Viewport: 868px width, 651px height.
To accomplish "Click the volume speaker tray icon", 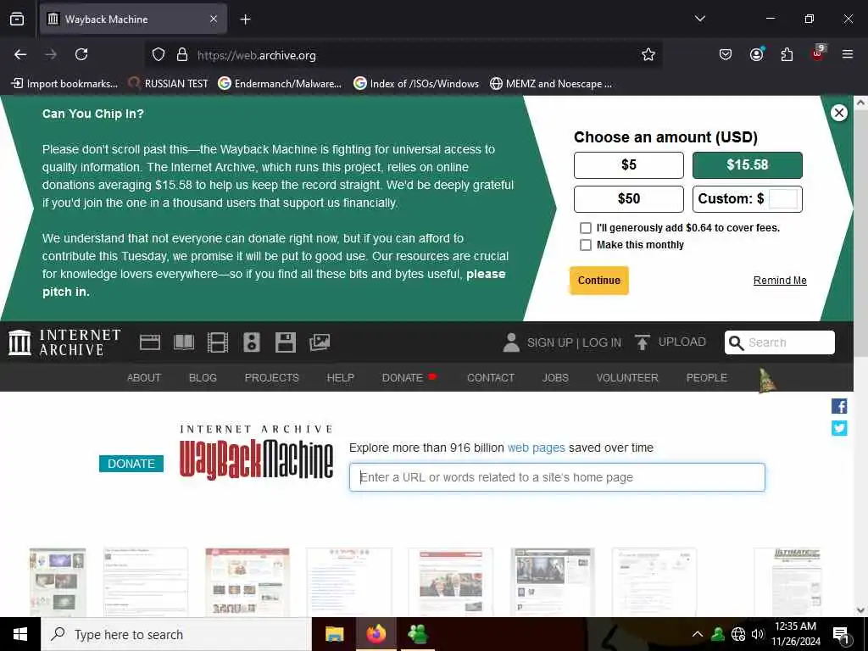I will tap(757, 634).
